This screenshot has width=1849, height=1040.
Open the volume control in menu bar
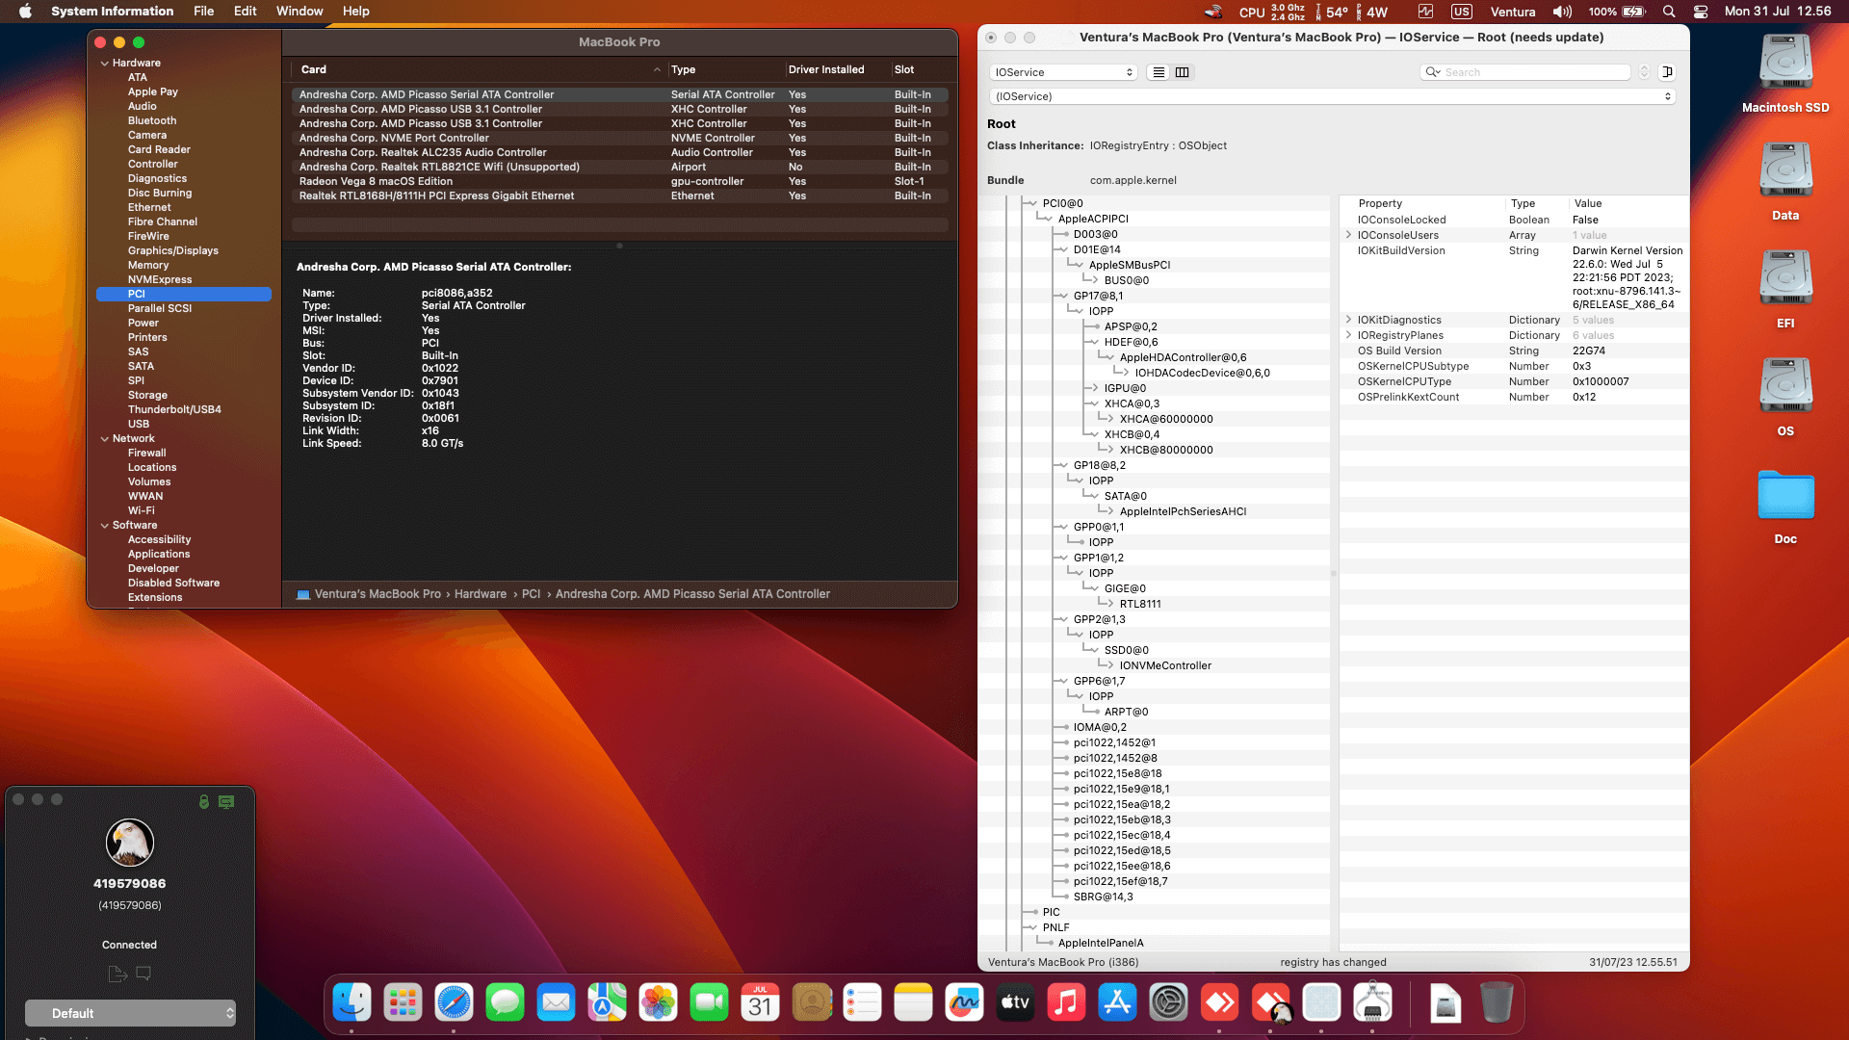[1562, 12]
